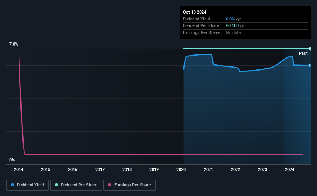Click the 2024 x-axis label
This screenshot has height=196, width=317.
click(x=290, y=169)
